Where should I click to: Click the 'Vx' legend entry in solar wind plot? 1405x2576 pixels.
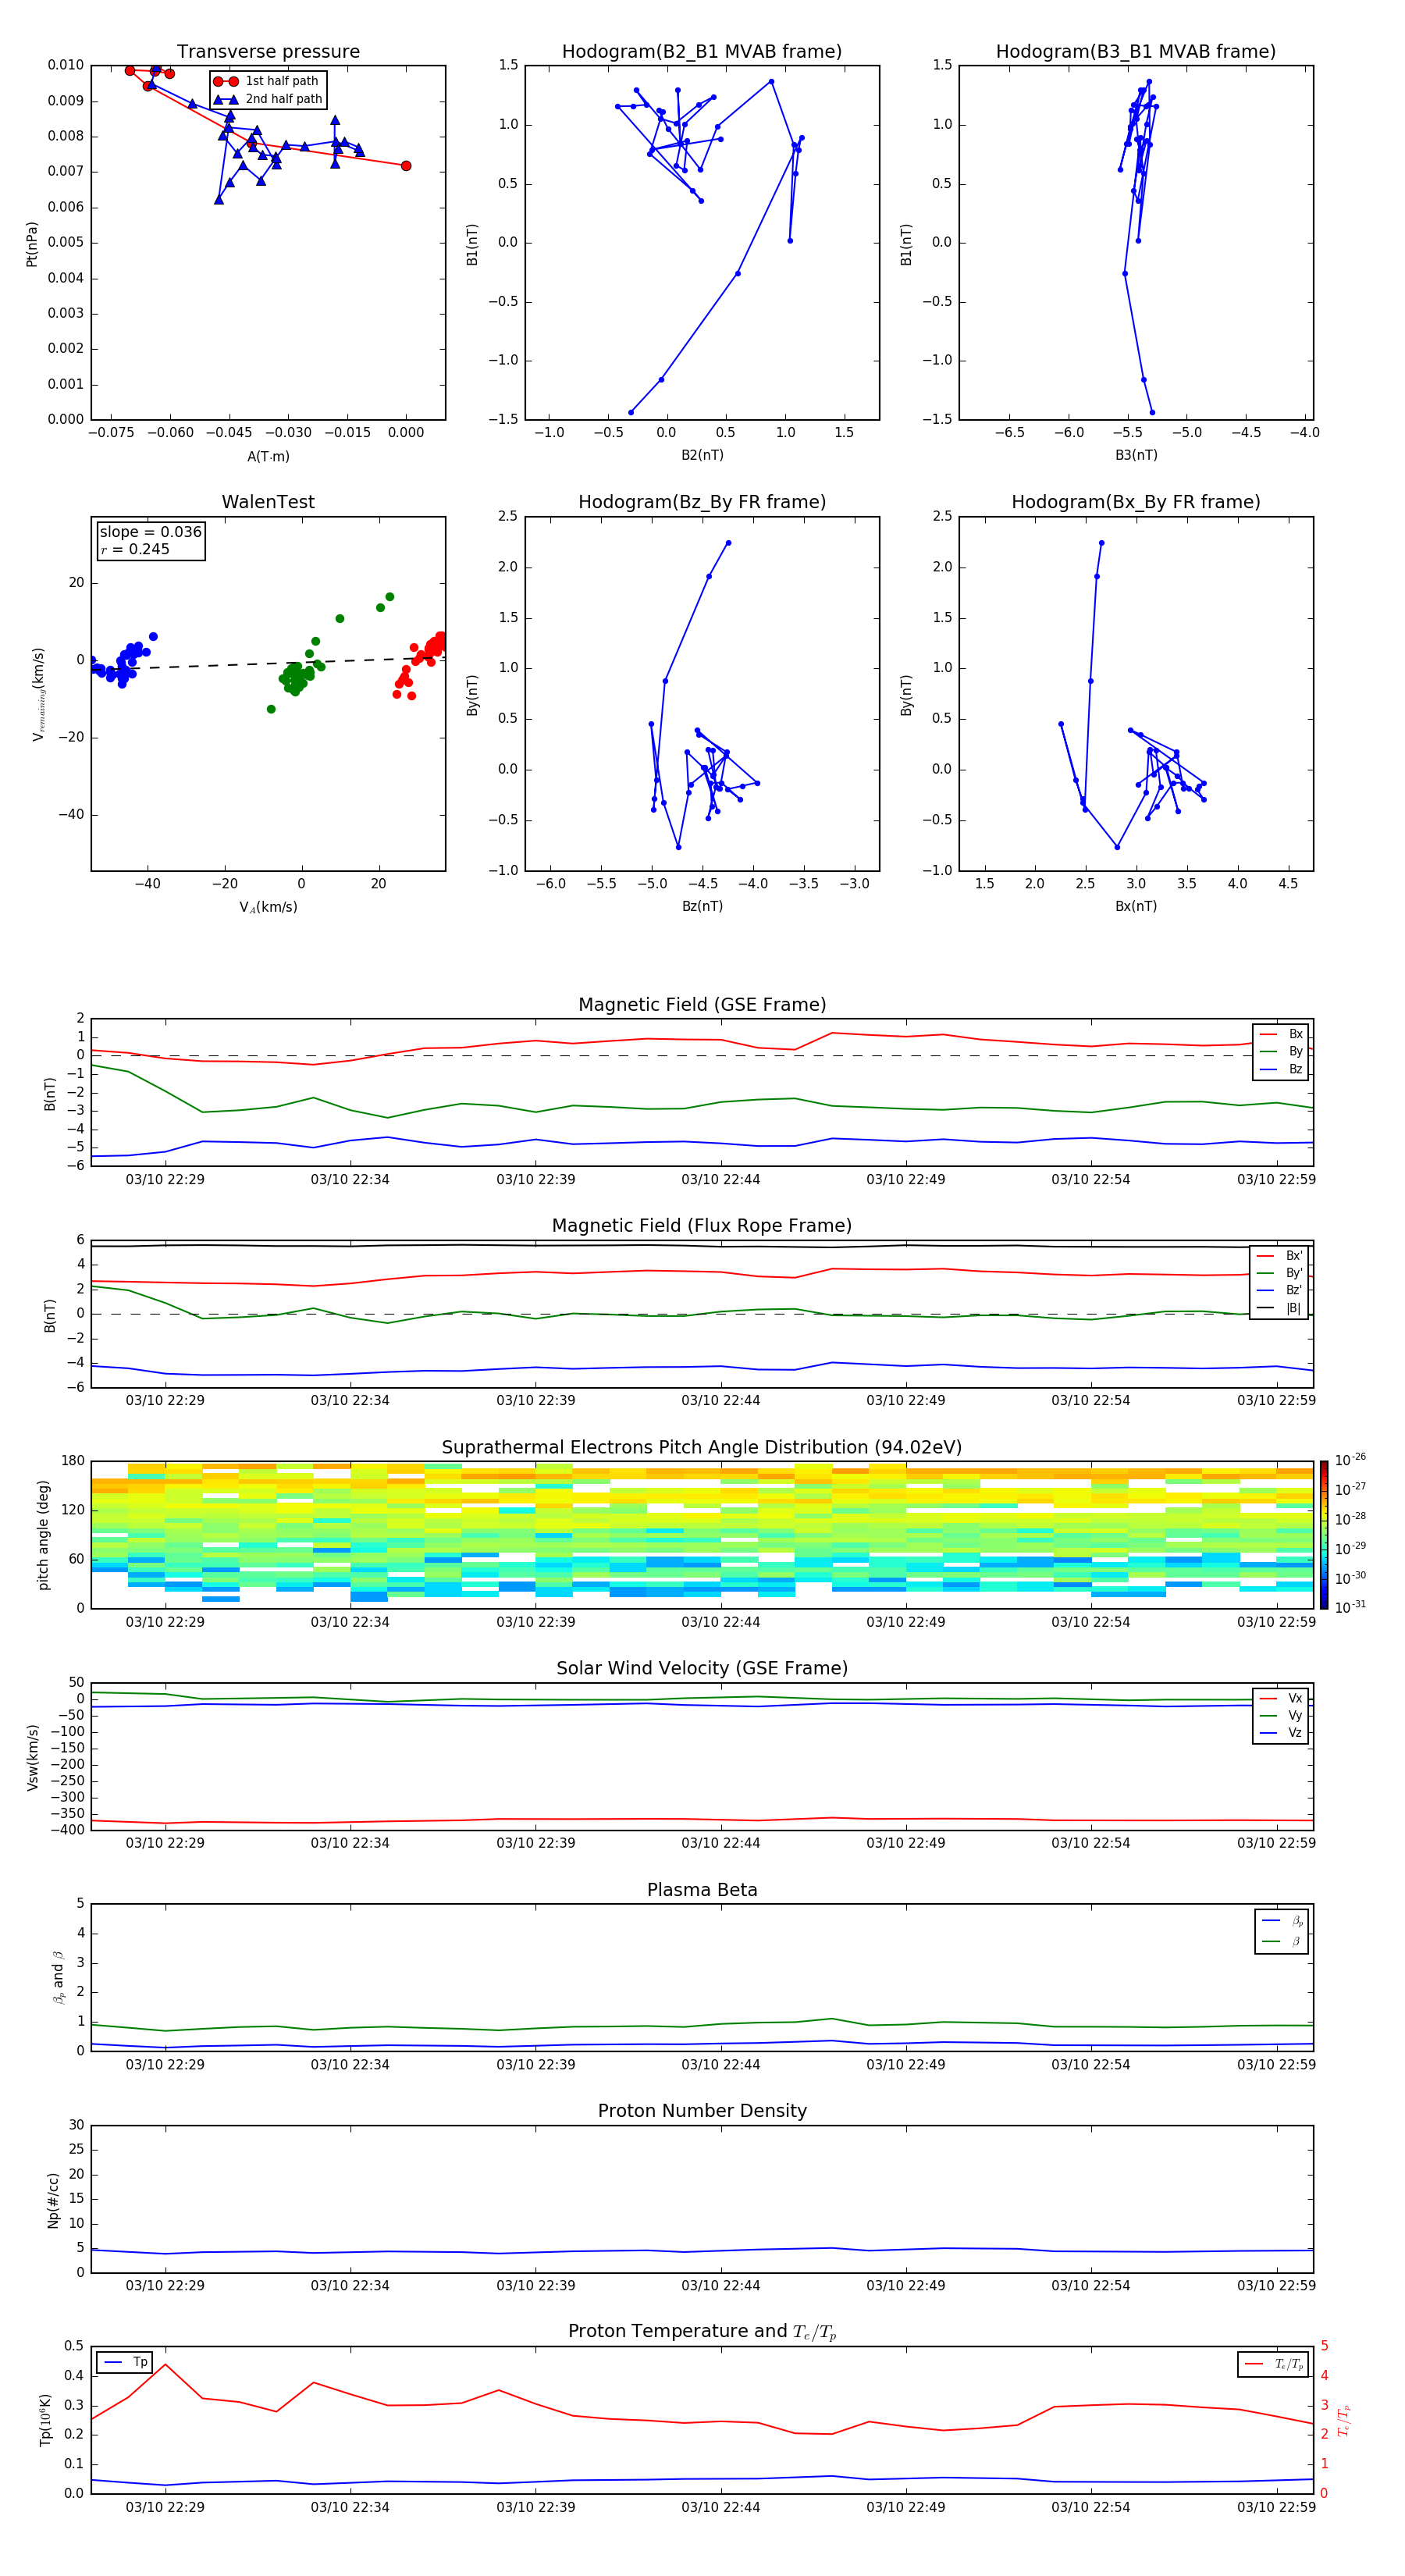pyautogui.click(x=1282, y=1698)
